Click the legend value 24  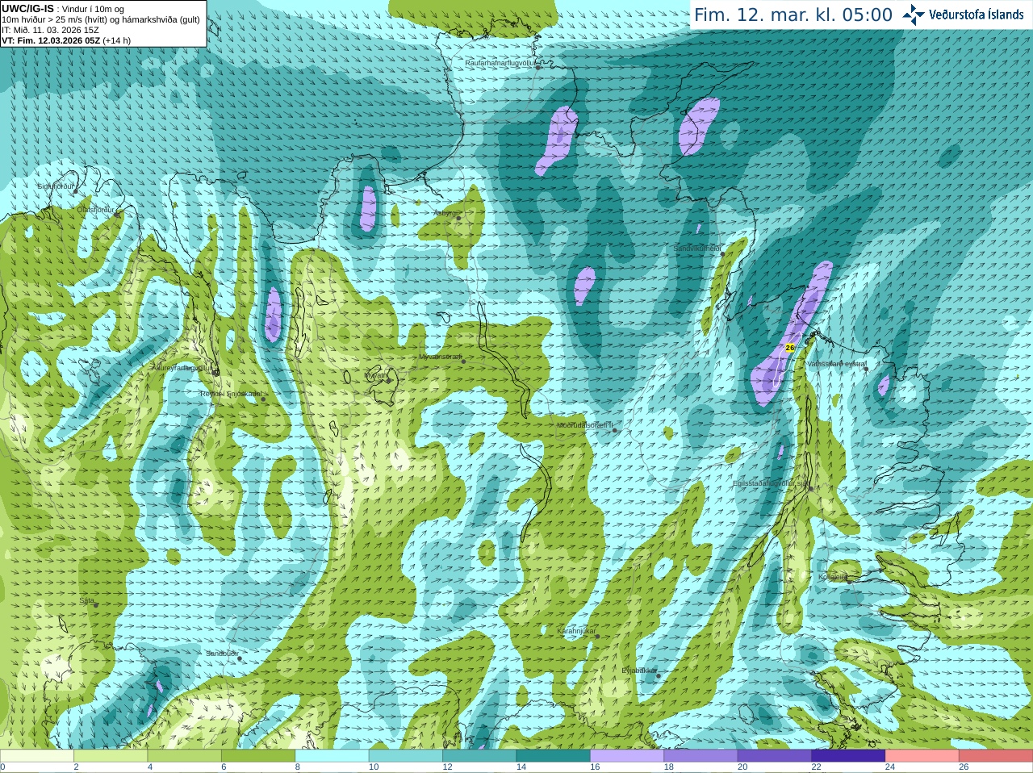click(890, 767)
